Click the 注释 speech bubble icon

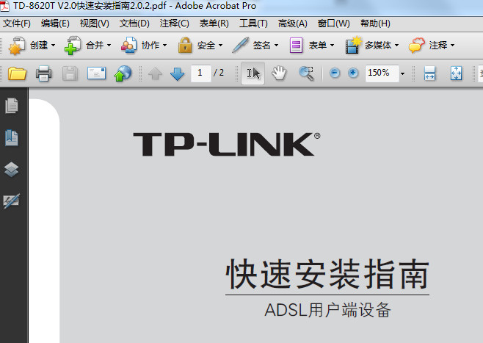tap(417, 46)
